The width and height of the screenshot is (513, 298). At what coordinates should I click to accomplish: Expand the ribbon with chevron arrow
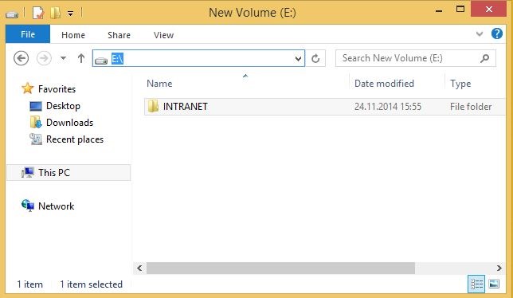click(x=480, y=33)
